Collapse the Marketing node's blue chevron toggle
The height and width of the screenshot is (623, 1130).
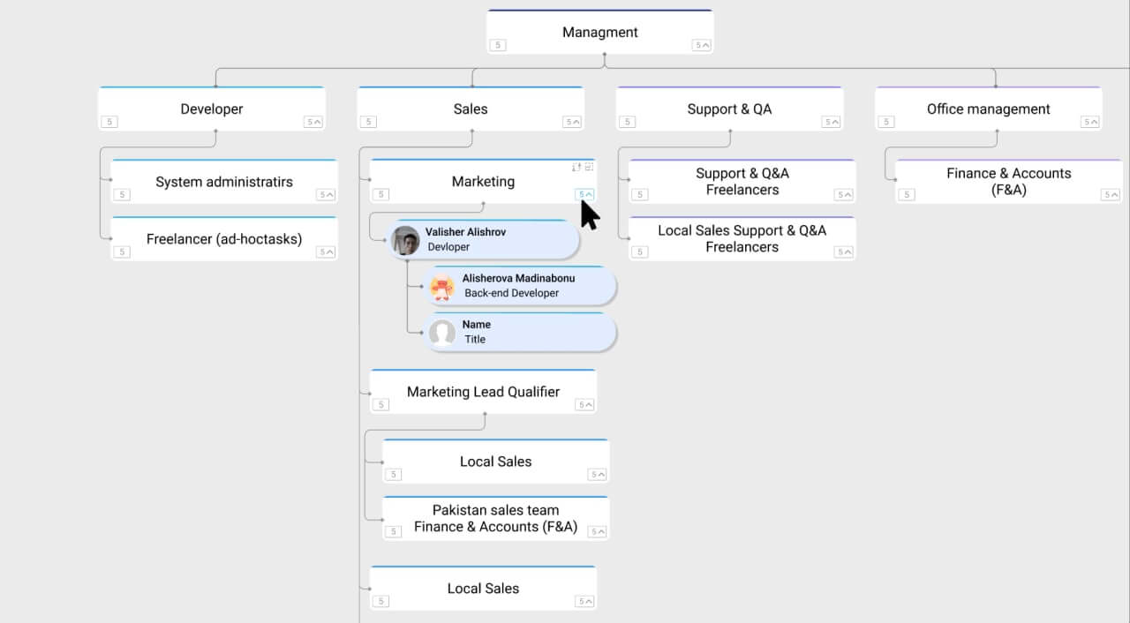pyautogui.click(x=584, y=194)
